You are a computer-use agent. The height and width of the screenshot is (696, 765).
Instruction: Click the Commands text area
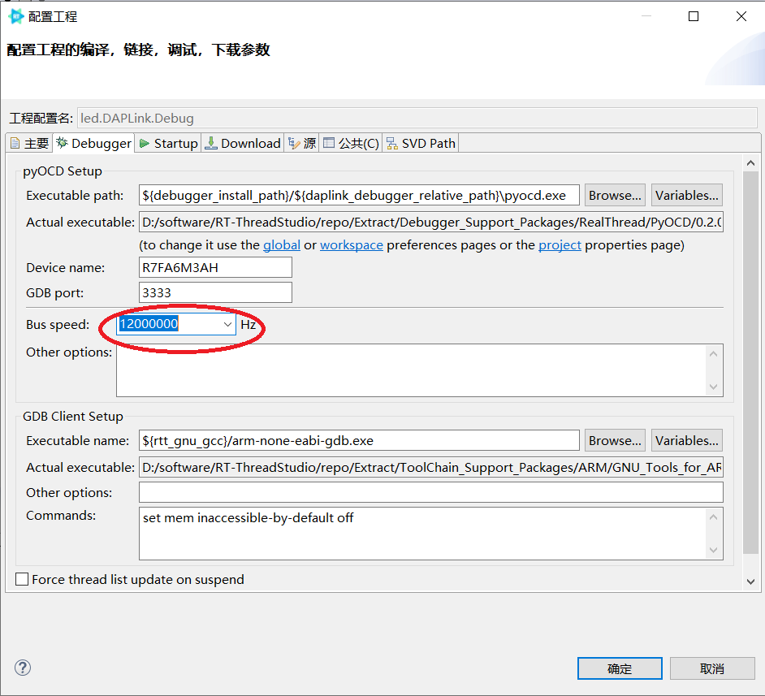[422, 534]
